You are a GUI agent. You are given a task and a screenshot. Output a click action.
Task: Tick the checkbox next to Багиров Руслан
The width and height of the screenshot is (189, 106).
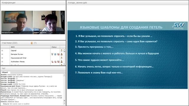pyautogui.click(x=2, y=54)
